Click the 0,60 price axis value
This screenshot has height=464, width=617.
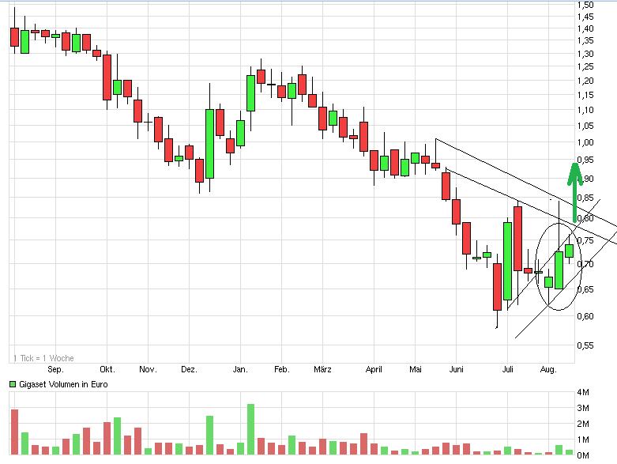coord(585,316)
